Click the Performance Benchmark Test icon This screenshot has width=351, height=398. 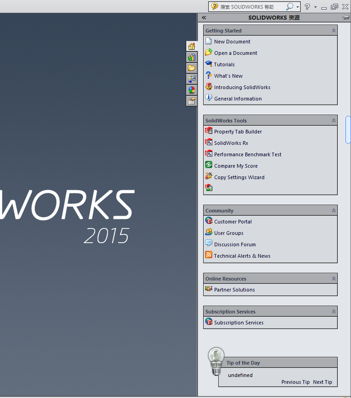click(209, 154)
